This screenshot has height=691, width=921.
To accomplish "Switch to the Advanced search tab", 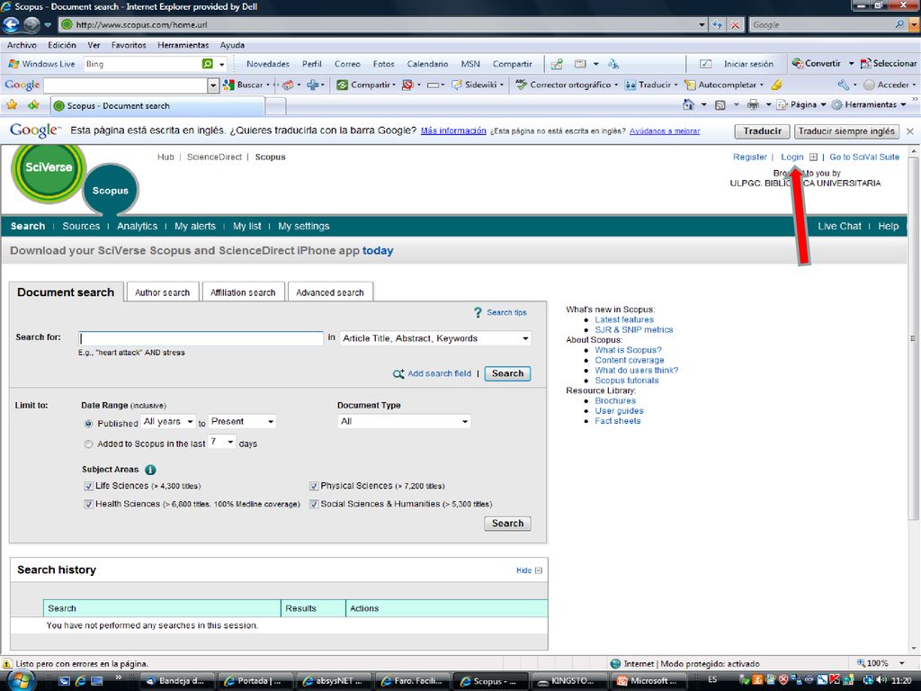I will 330,292.
